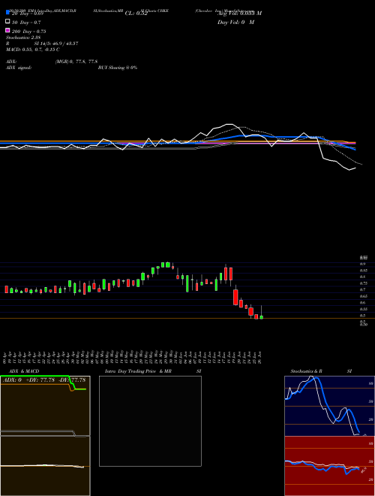Click the 'MACD: 0.55, 0.7, -0.15 C' readout
Viewport: 375px width, 496px height.
pos(33,50)
